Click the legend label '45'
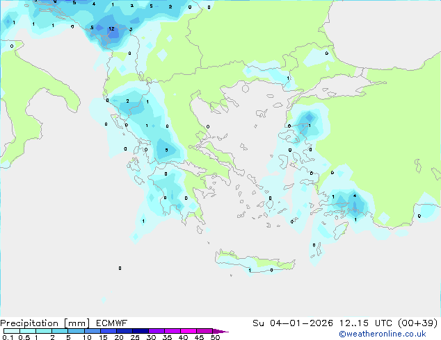 [199, 337]
